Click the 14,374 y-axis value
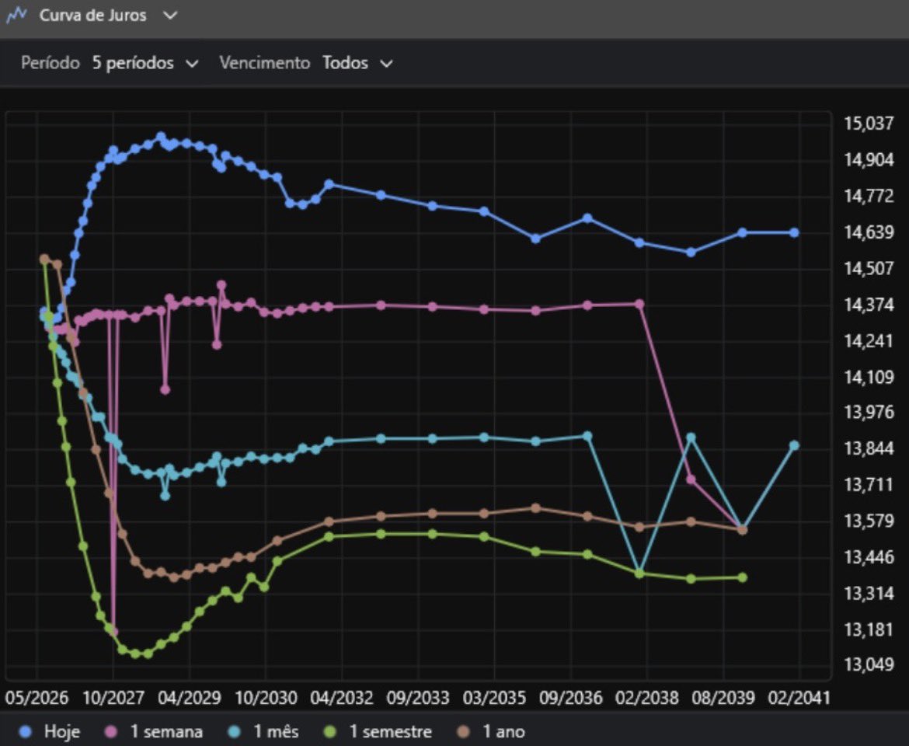Viewport: 909px width, 746px height. click(869, 305)
